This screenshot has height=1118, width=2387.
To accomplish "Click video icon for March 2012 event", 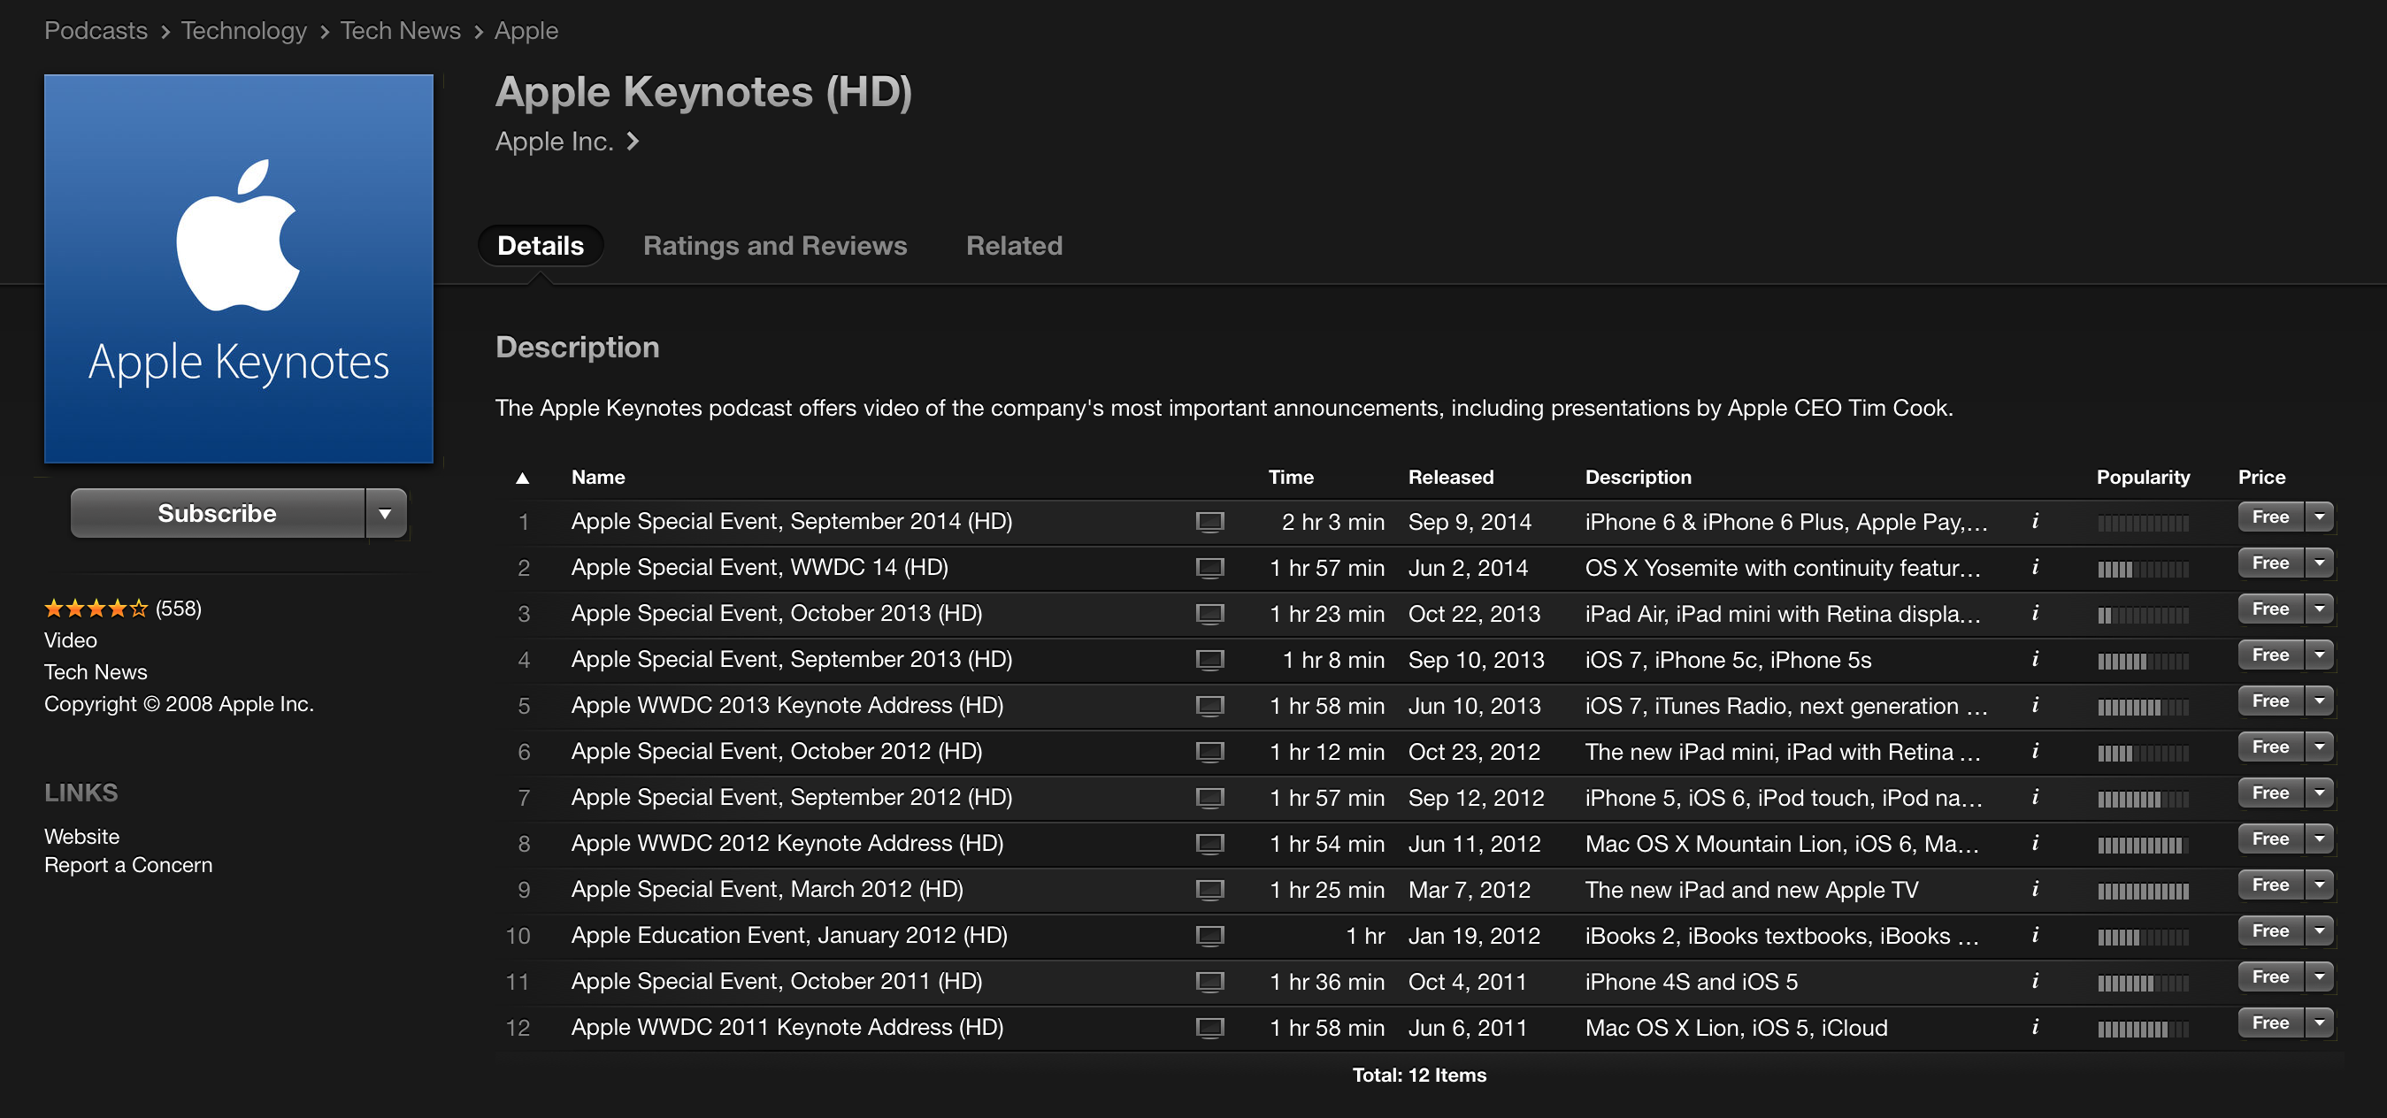I will [1209, 889].
